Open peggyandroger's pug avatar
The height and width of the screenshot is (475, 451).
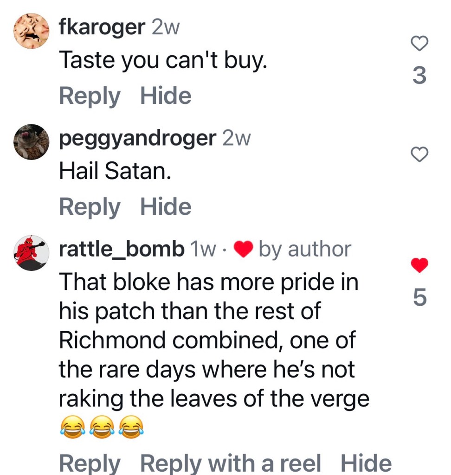coord(31,142)
